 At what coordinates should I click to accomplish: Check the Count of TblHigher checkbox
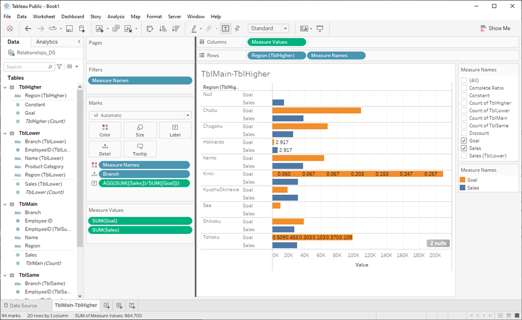click(x=464, y=103)
